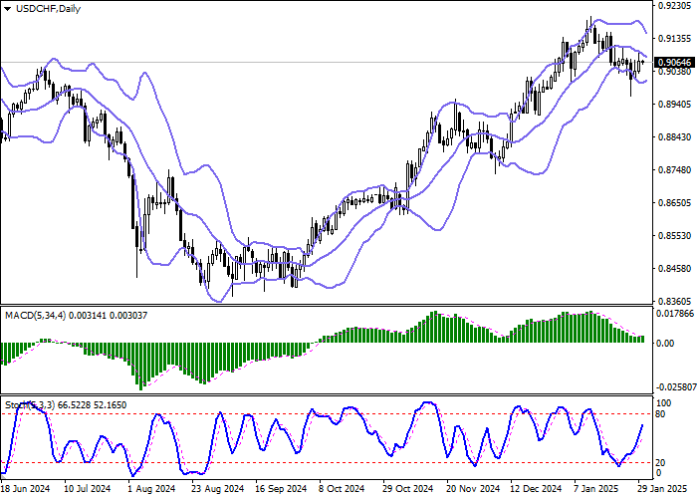Click the 0.86500 price axis label
This screenshot has height=498, width=697.
pyautogui.click(x=675, y=203)
